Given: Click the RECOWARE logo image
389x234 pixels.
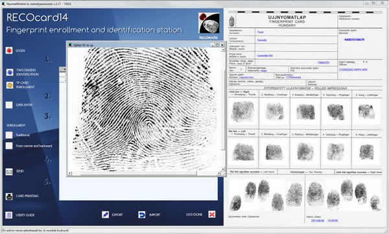Looking at the screenshot, I should [209, 23].
